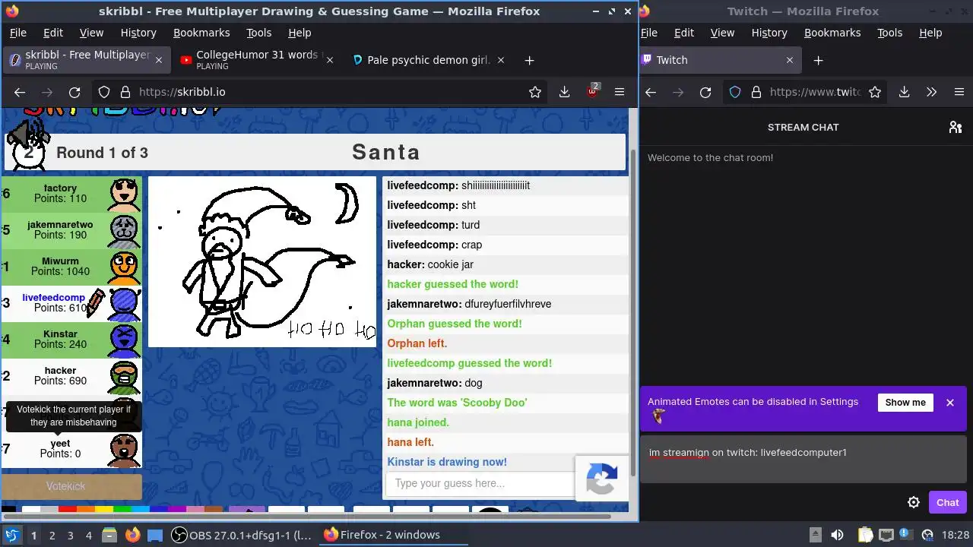
Task: Open the OBS 27.0.1 taskbar entry
Action: point(242,535)
